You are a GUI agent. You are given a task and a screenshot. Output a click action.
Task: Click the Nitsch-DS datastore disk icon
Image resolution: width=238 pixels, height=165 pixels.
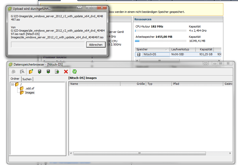pos(139,54)
